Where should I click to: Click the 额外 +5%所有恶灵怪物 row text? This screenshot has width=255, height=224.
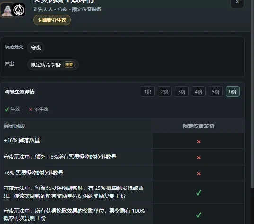pyautogui.click(x=60, y=157)
